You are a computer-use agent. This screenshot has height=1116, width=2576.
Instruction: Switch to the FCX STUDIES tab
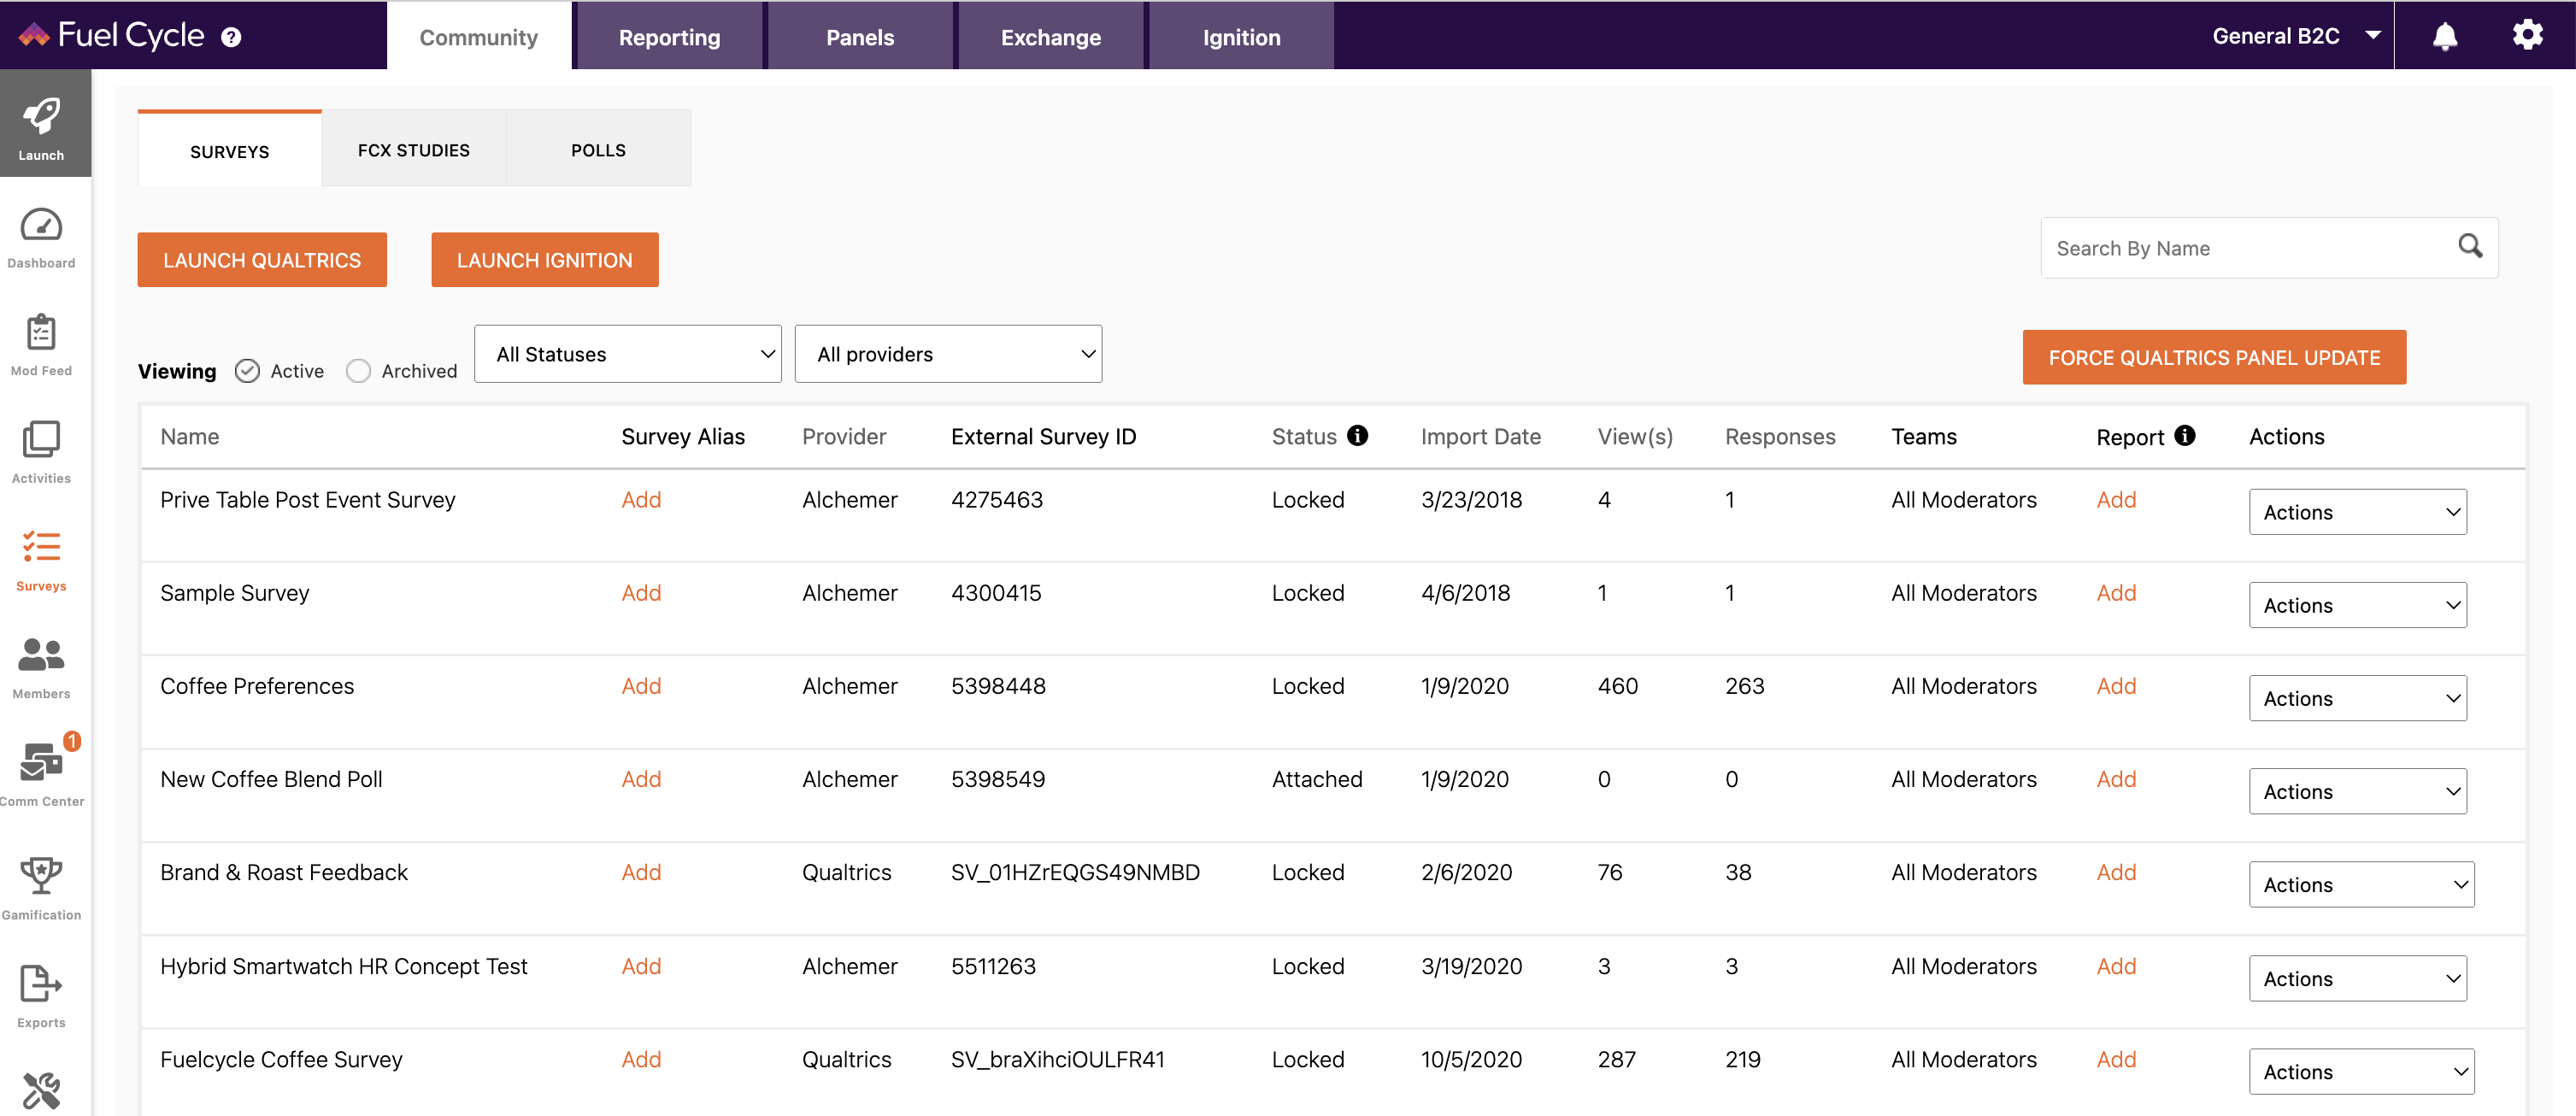pyautogui.click(x=414, y=150)
